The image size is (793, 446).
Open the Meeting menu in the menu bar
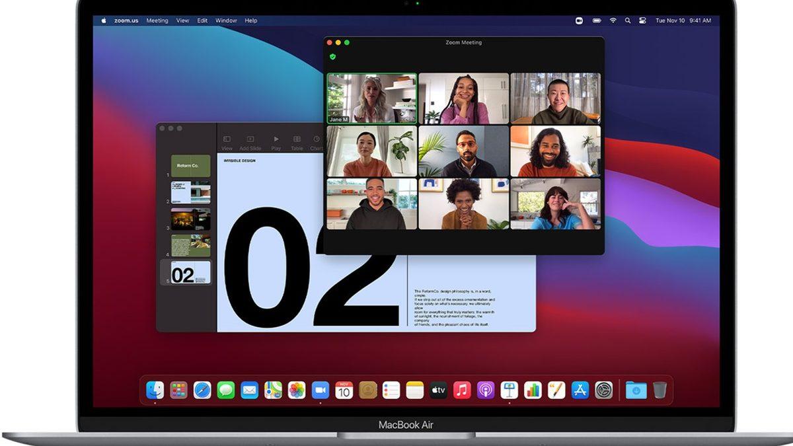[158, 20]
